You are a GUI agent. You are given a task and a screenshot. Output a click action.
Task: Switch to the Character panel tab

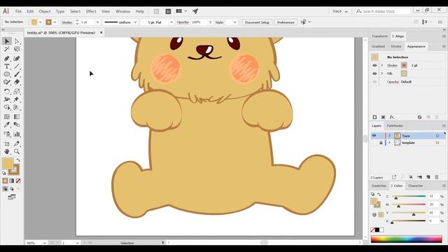coord(415,185)
